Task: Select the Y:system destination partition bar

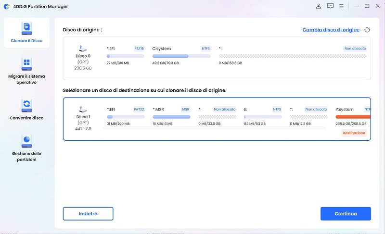Action: tap(352, 117)
